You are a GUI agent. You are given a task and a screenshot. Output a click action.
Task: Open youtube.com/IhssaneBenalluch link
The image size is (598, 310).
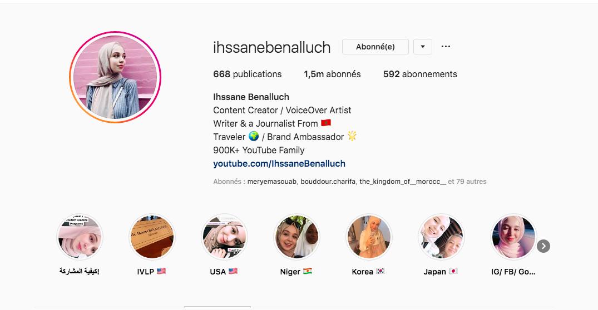[279, 164]
